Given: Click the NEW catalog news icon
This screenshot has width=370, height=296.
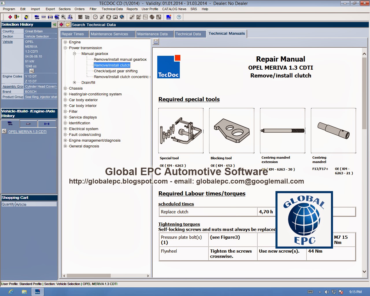Looking at the screenshot, I should [x=169, y=17].
